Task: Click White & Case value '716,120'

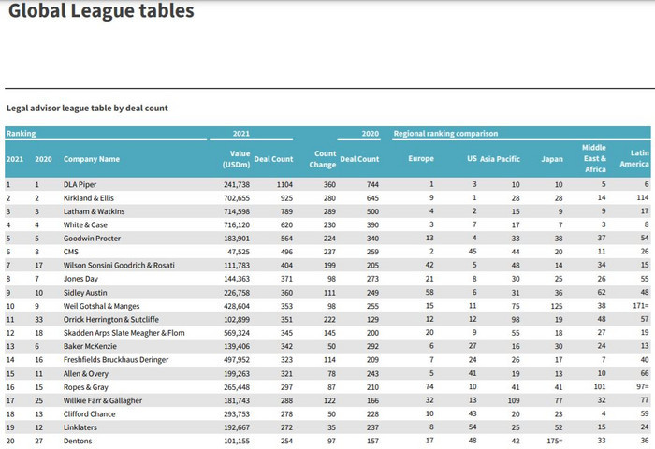Action: [237, 224]
